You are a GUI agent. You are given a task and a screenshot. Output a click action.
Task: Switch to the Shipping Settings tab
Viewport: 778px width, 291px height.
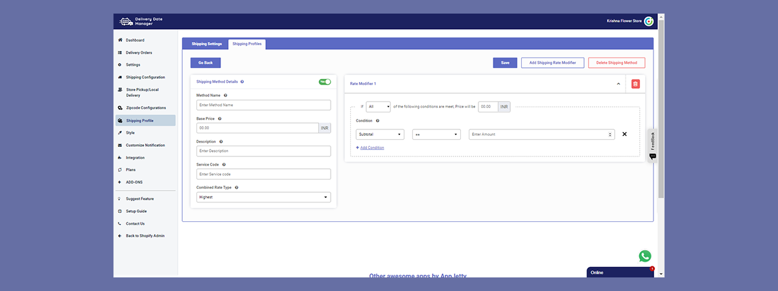(206, 44)
